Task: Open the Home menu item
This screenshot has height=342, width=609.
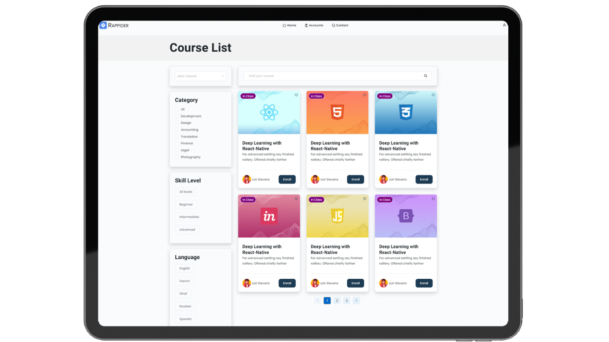Action: 289,25
